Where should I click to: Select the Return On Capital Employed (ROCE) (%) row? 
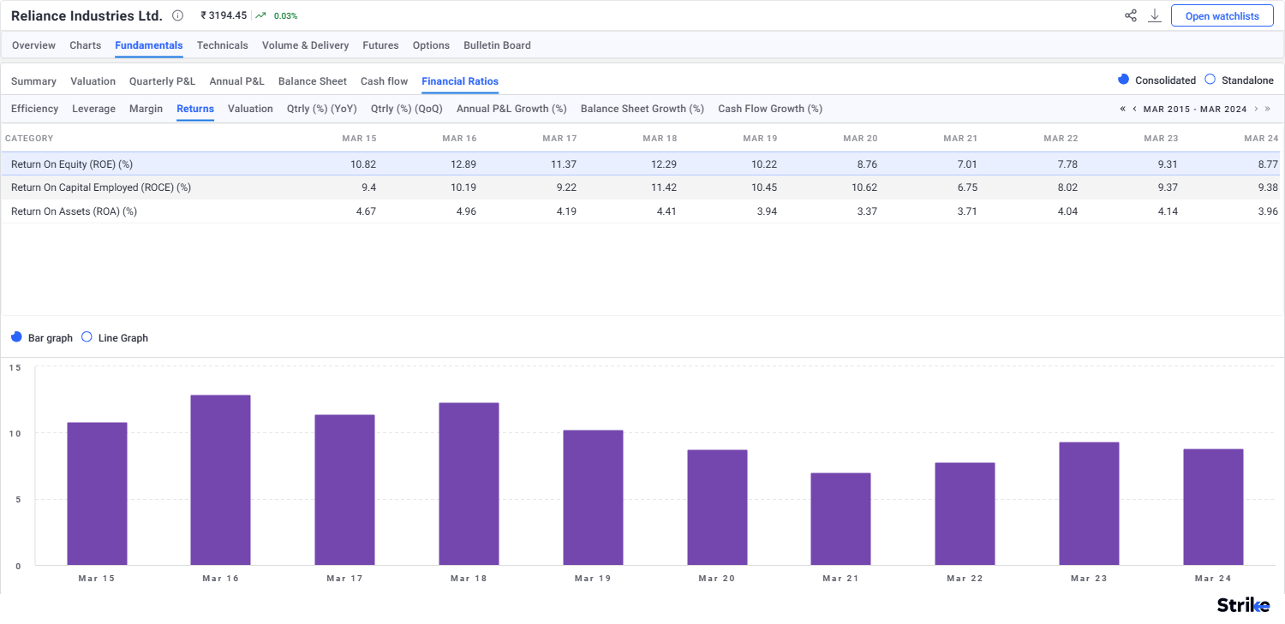click(641, 187)
